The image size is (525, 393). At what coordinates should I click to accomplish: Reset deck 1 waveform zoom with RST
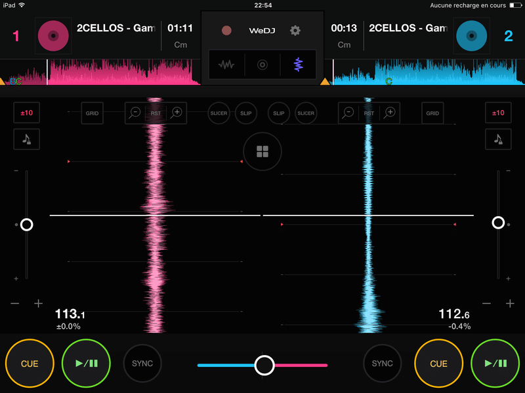pyautogui.click(x=156, y=113)
